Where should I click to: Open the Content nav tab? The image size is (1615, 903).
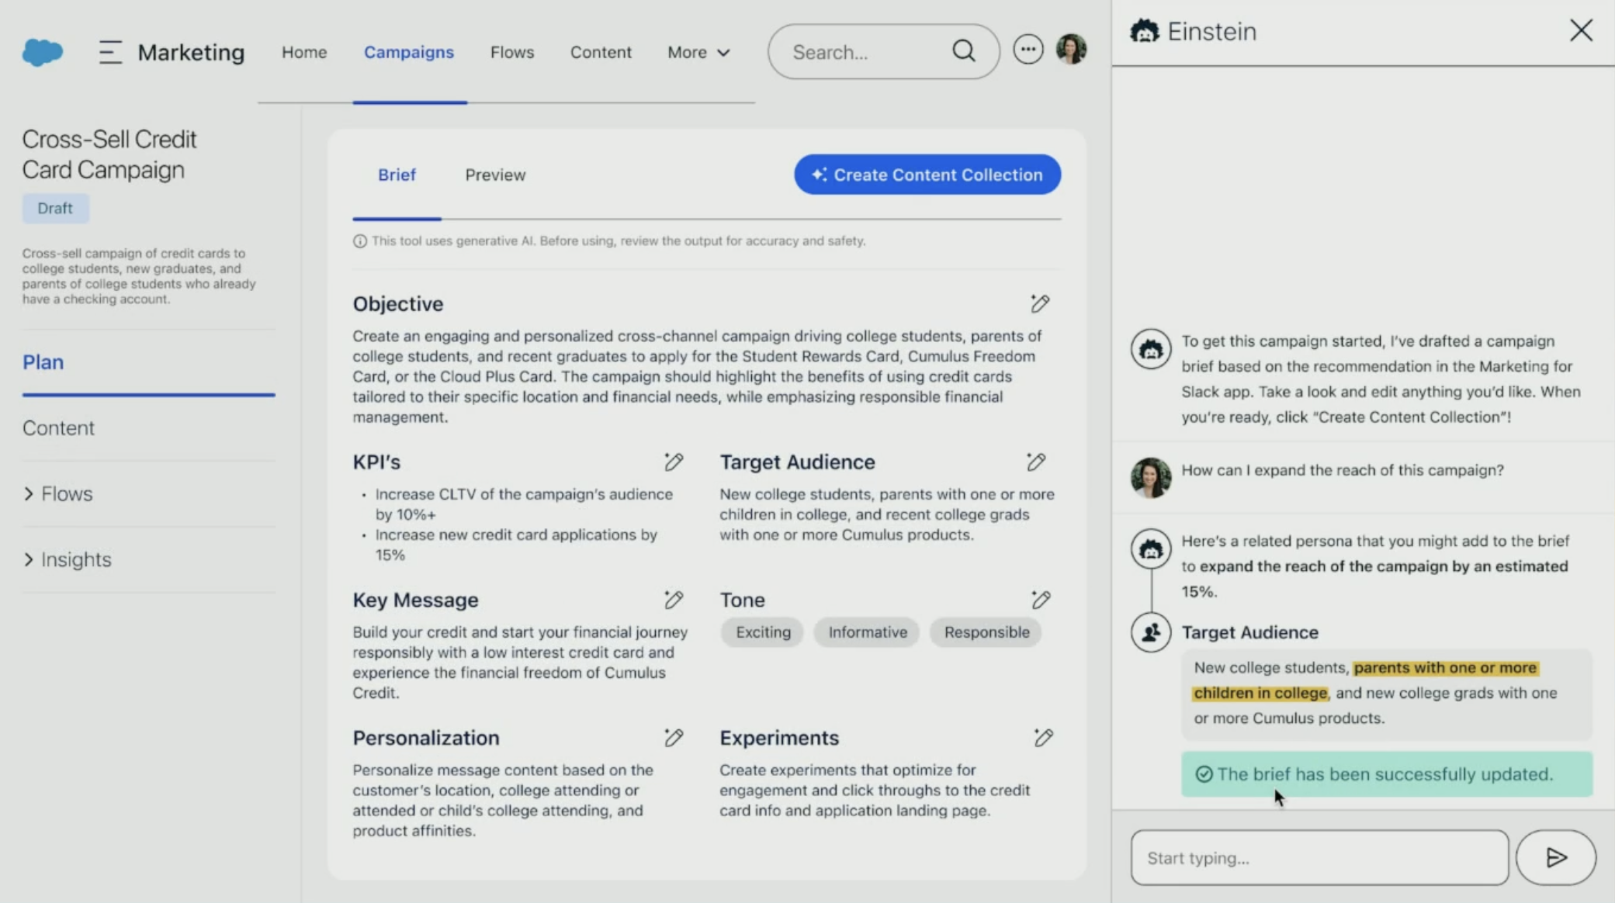[601, 52]
